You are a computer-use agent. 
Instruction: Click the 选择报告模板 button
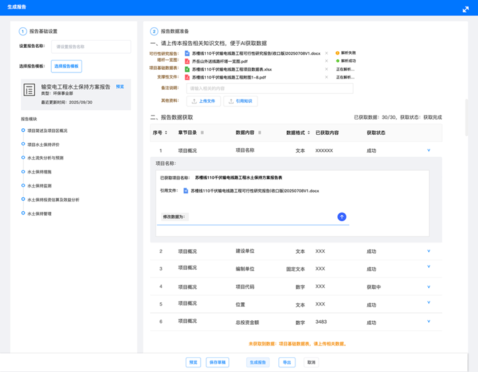coord(66,66)
